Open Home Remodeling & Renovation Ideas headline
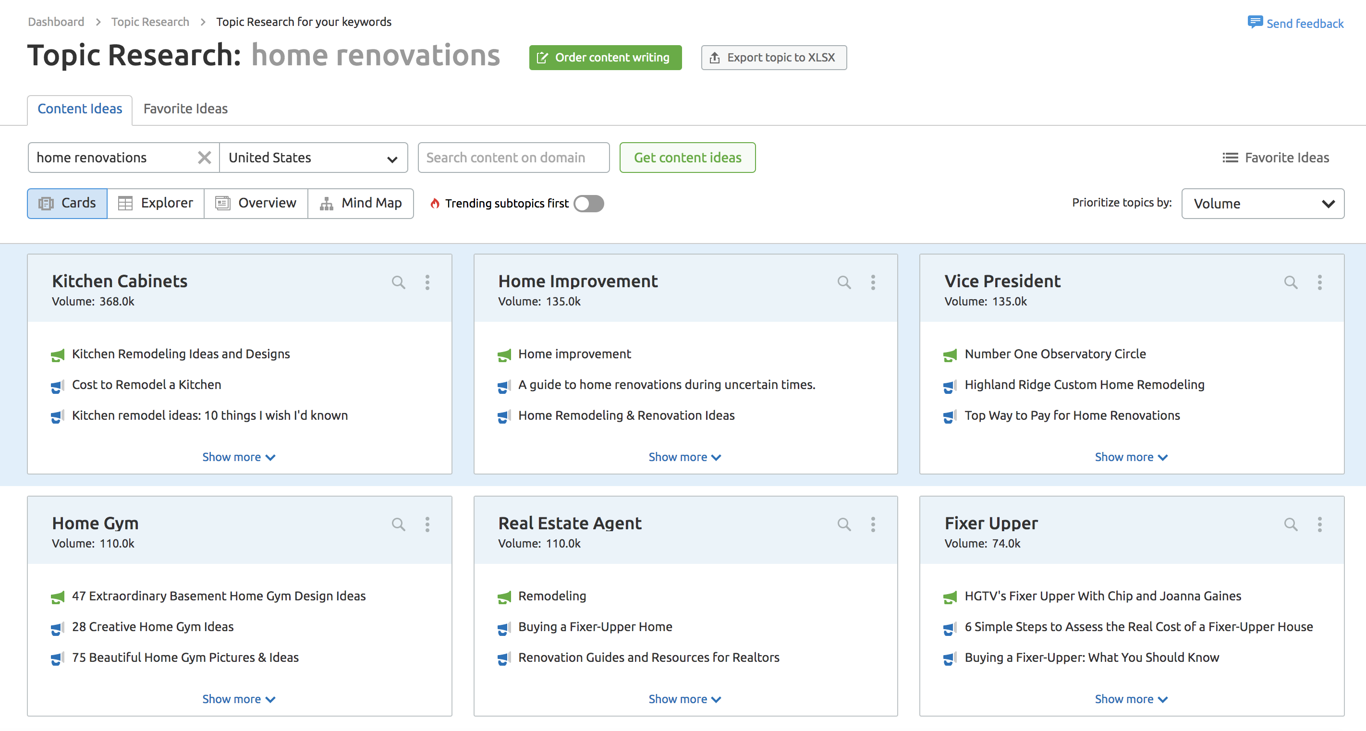Viewport: 1366px width, 731px height. [626, 415]
